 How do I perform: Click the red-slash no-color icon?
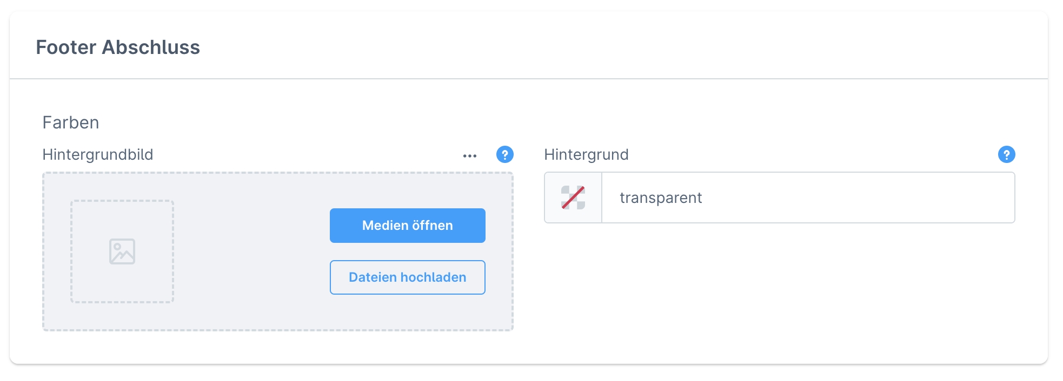click(x=573, y=198)
